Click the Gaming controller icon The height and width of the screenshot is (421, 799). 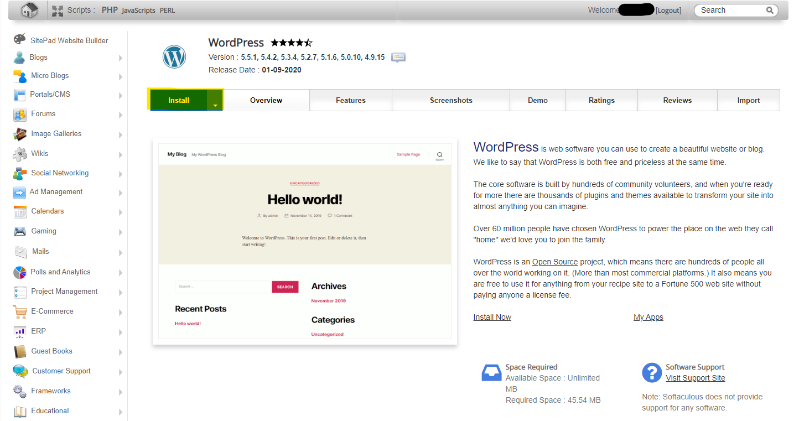(x=20, y=231)
